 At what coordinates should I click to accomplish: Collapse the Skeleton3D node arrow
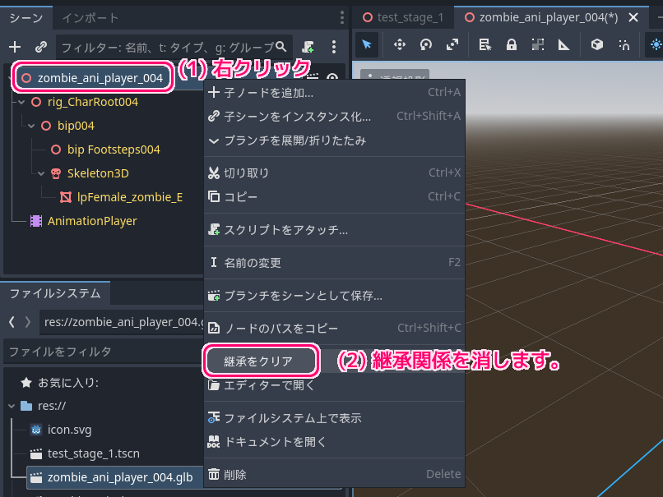click(41, 173)
